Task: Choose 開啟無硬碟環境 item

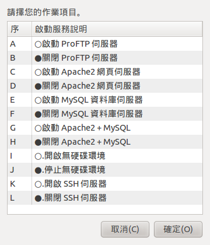Action: tap(105, 156)
